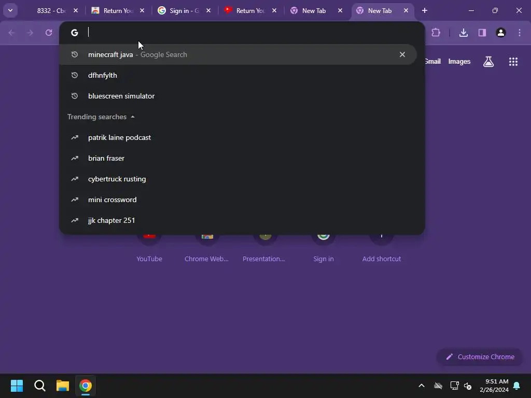Select trending search mini crossword
The image size is (531, 398).
(237, 200)
